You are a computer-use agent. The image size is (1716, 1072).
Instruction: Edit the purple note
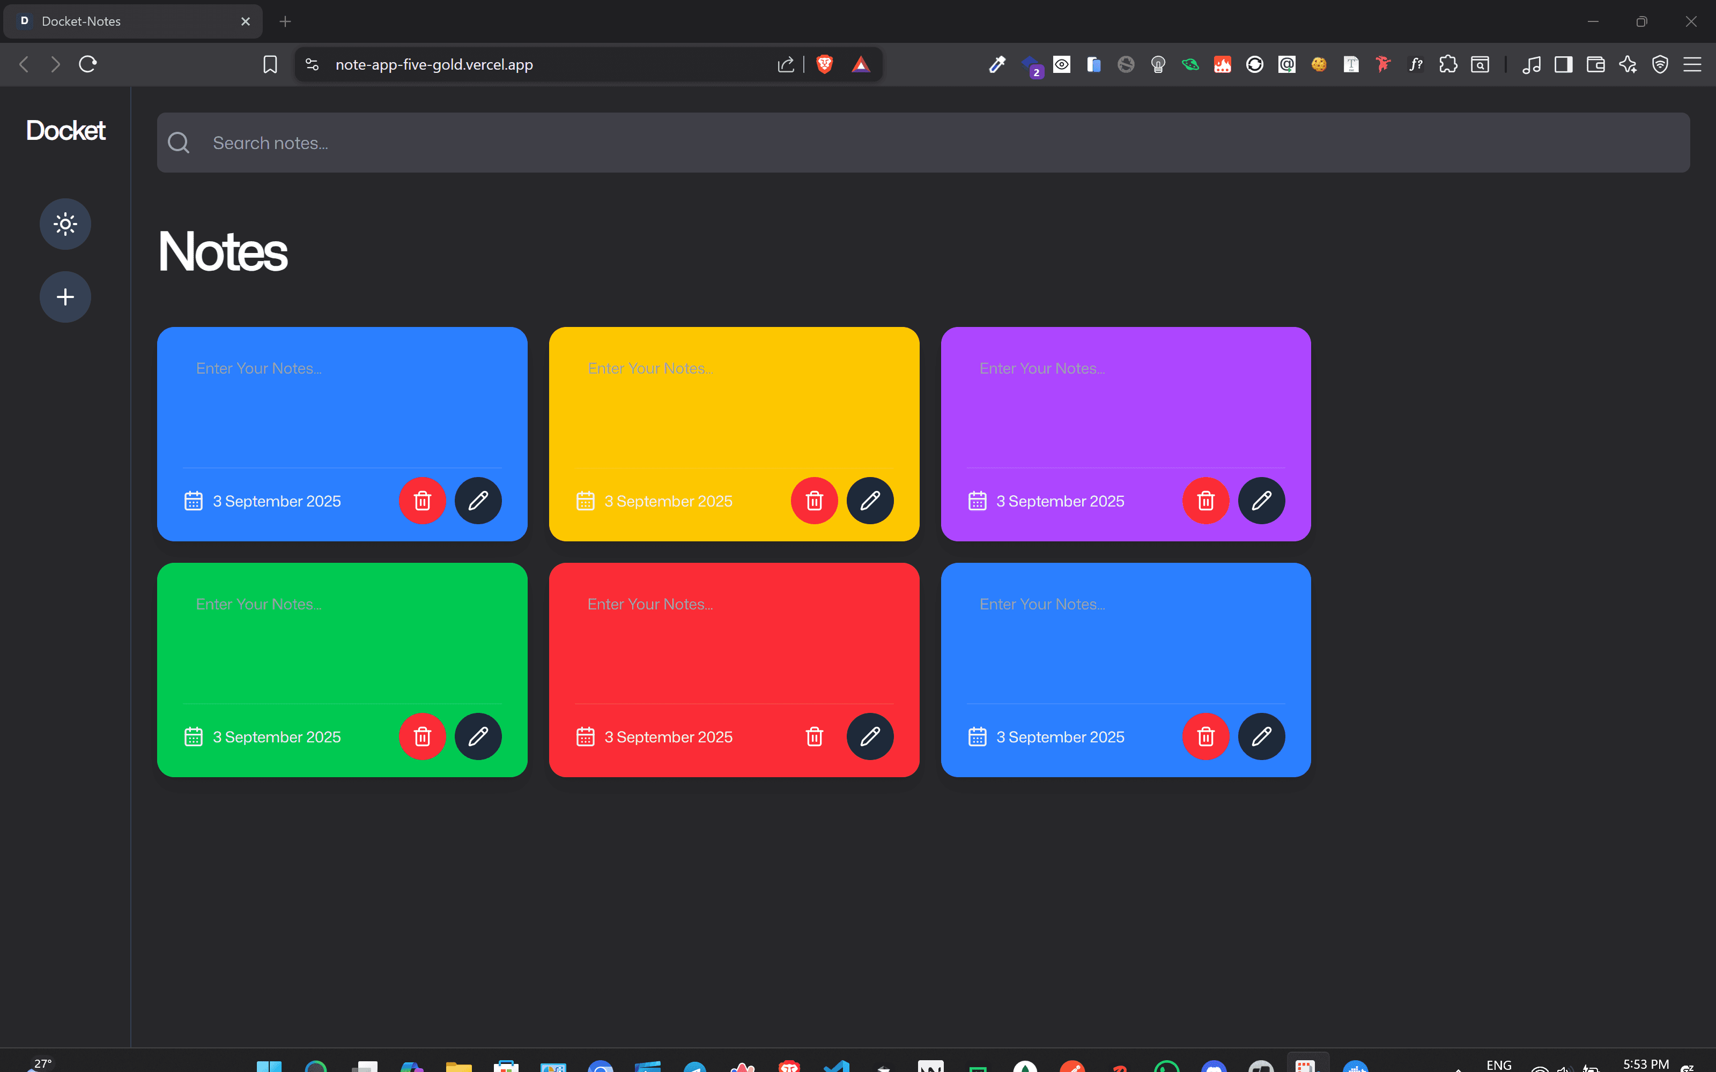point(1261,501)
